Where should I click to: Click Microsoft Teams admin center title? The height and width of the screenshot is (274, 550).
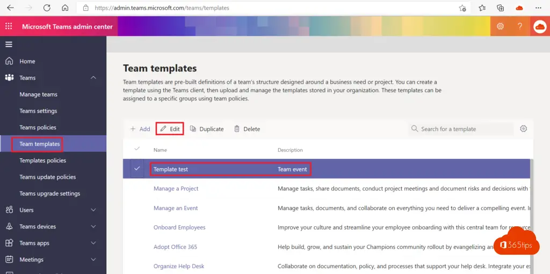coord(67,27)
